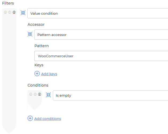Click the Add conditions link

pos(48,119)
